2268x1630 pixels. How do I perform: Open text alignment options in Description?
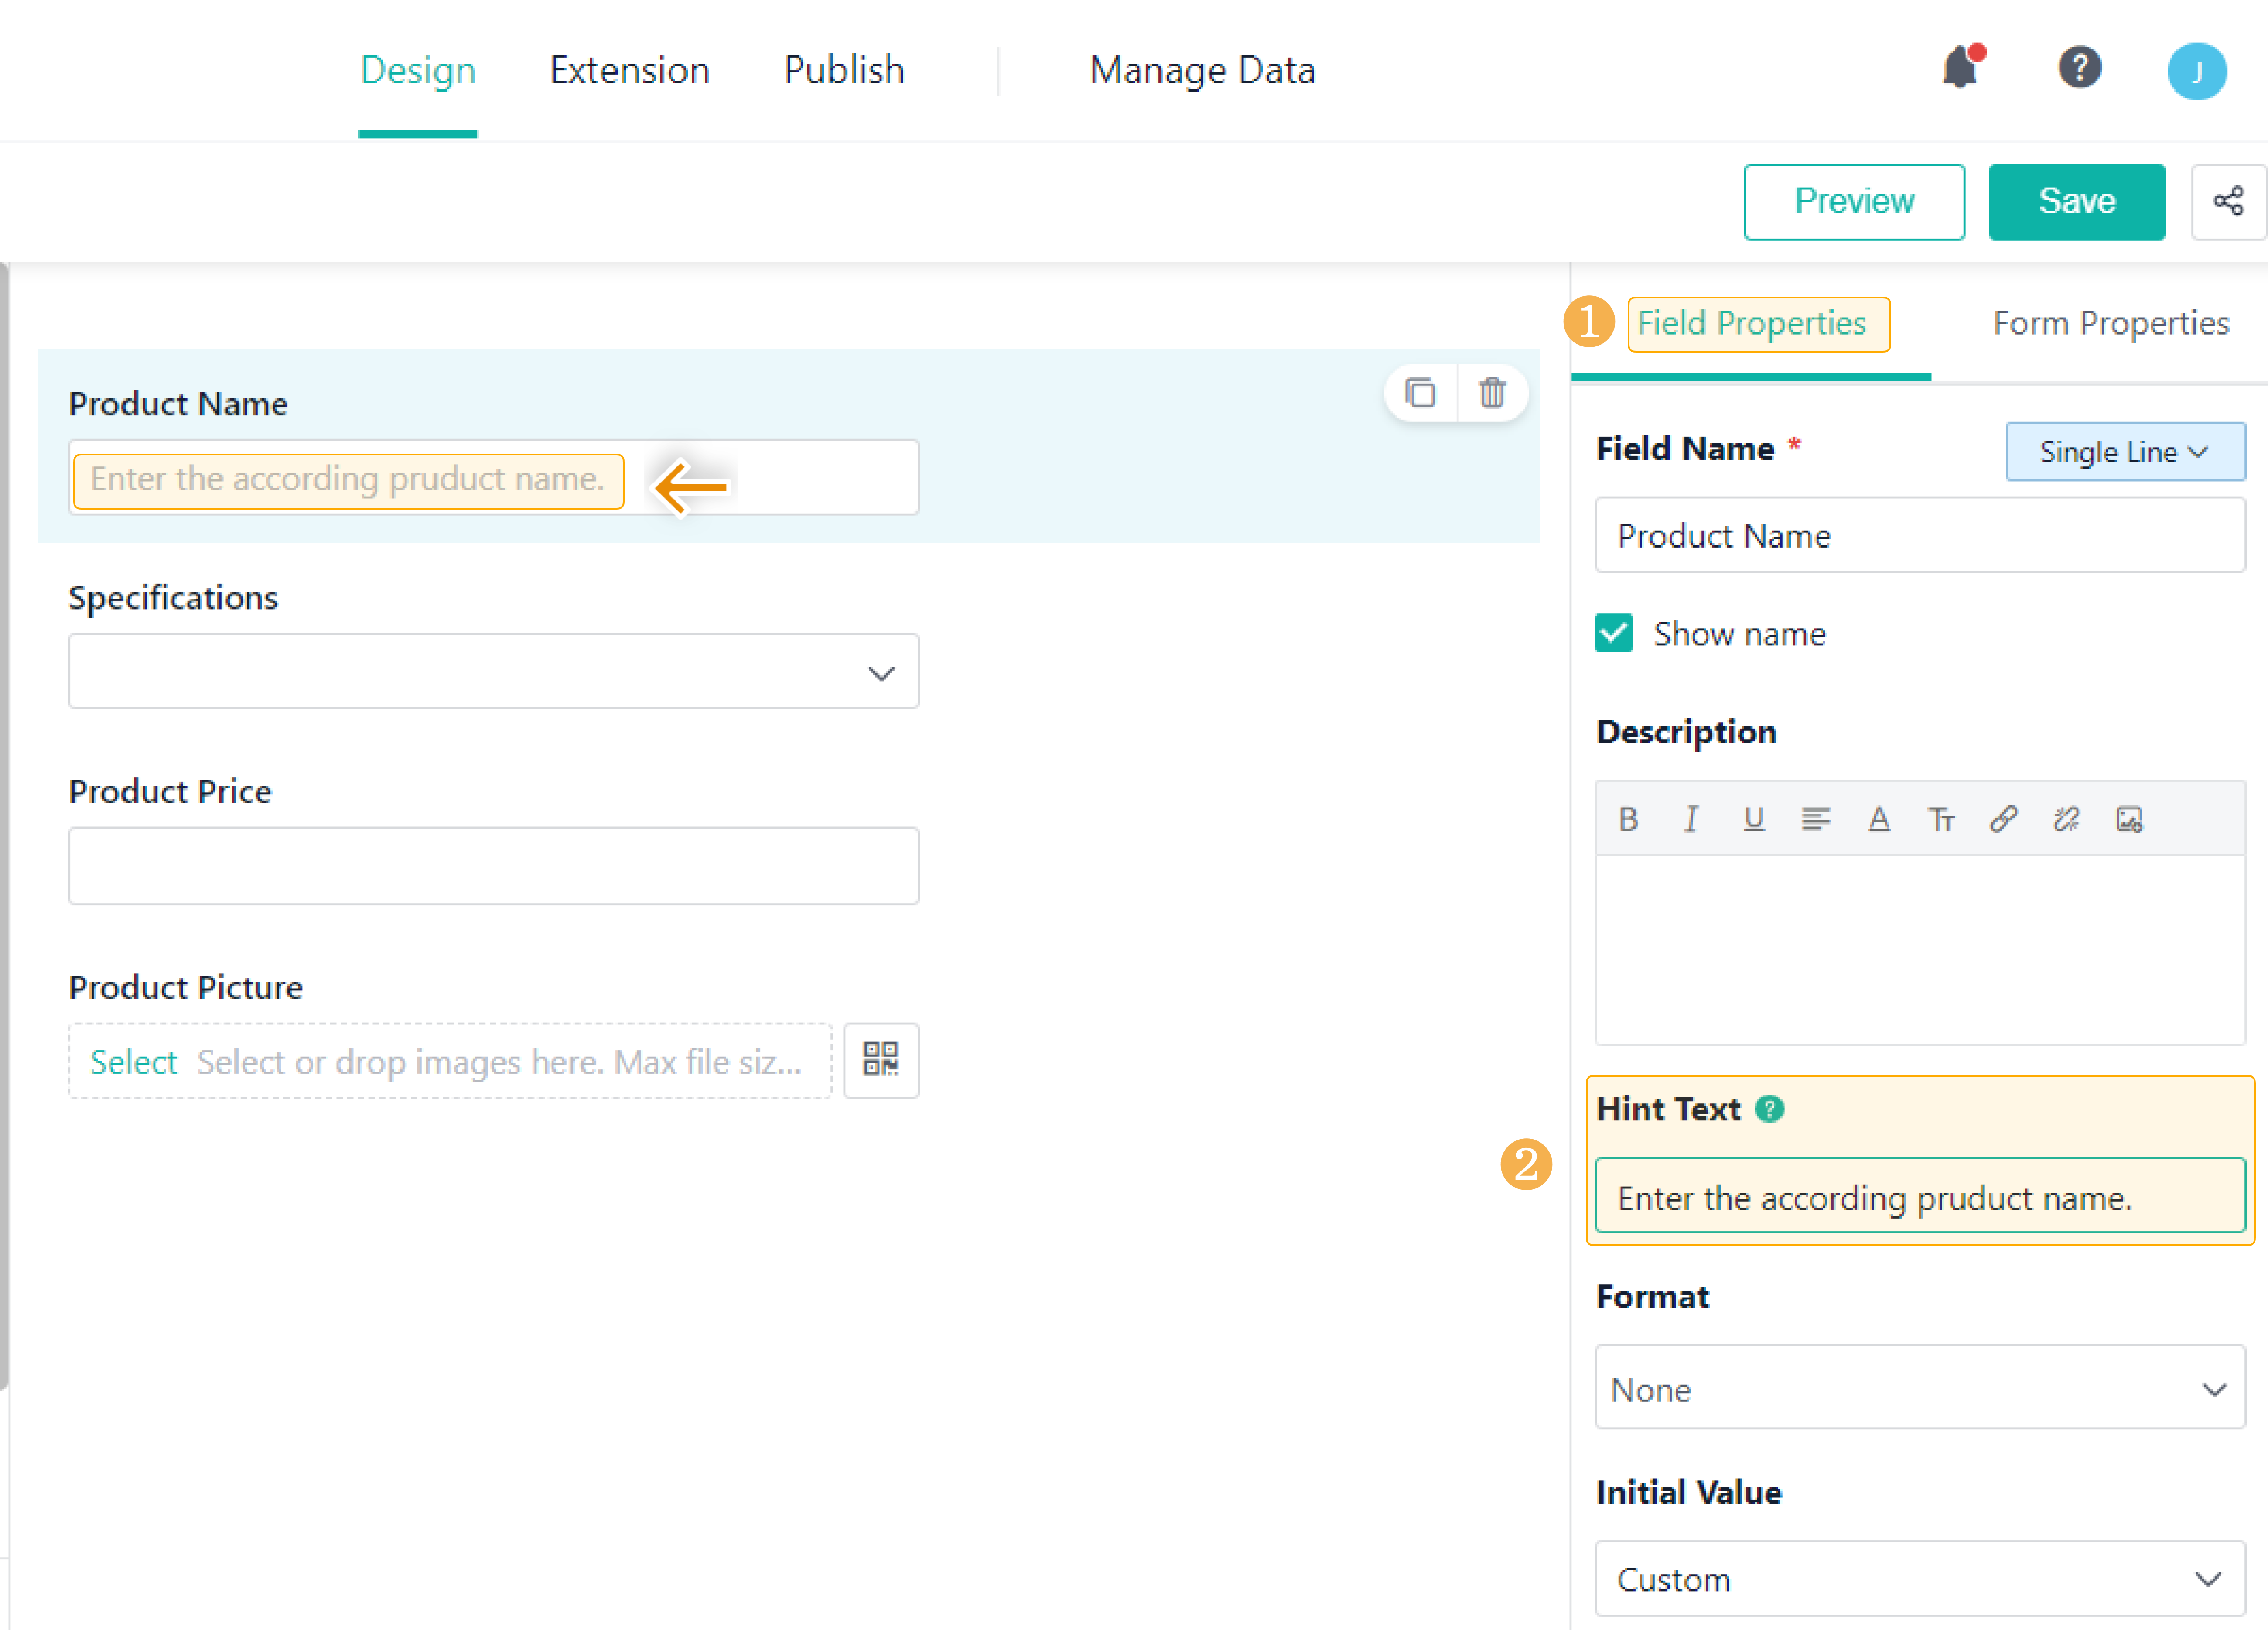pos(1816,819)
